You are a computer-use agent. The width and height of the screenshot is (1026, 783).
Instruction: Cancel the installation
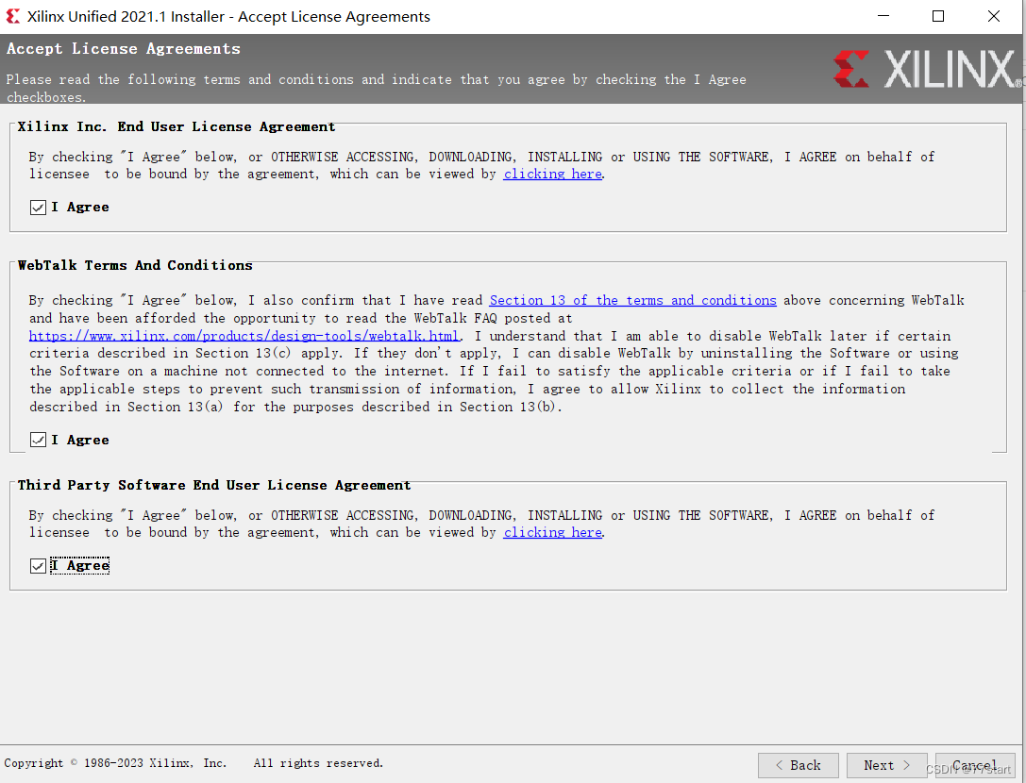pos(975,765)
